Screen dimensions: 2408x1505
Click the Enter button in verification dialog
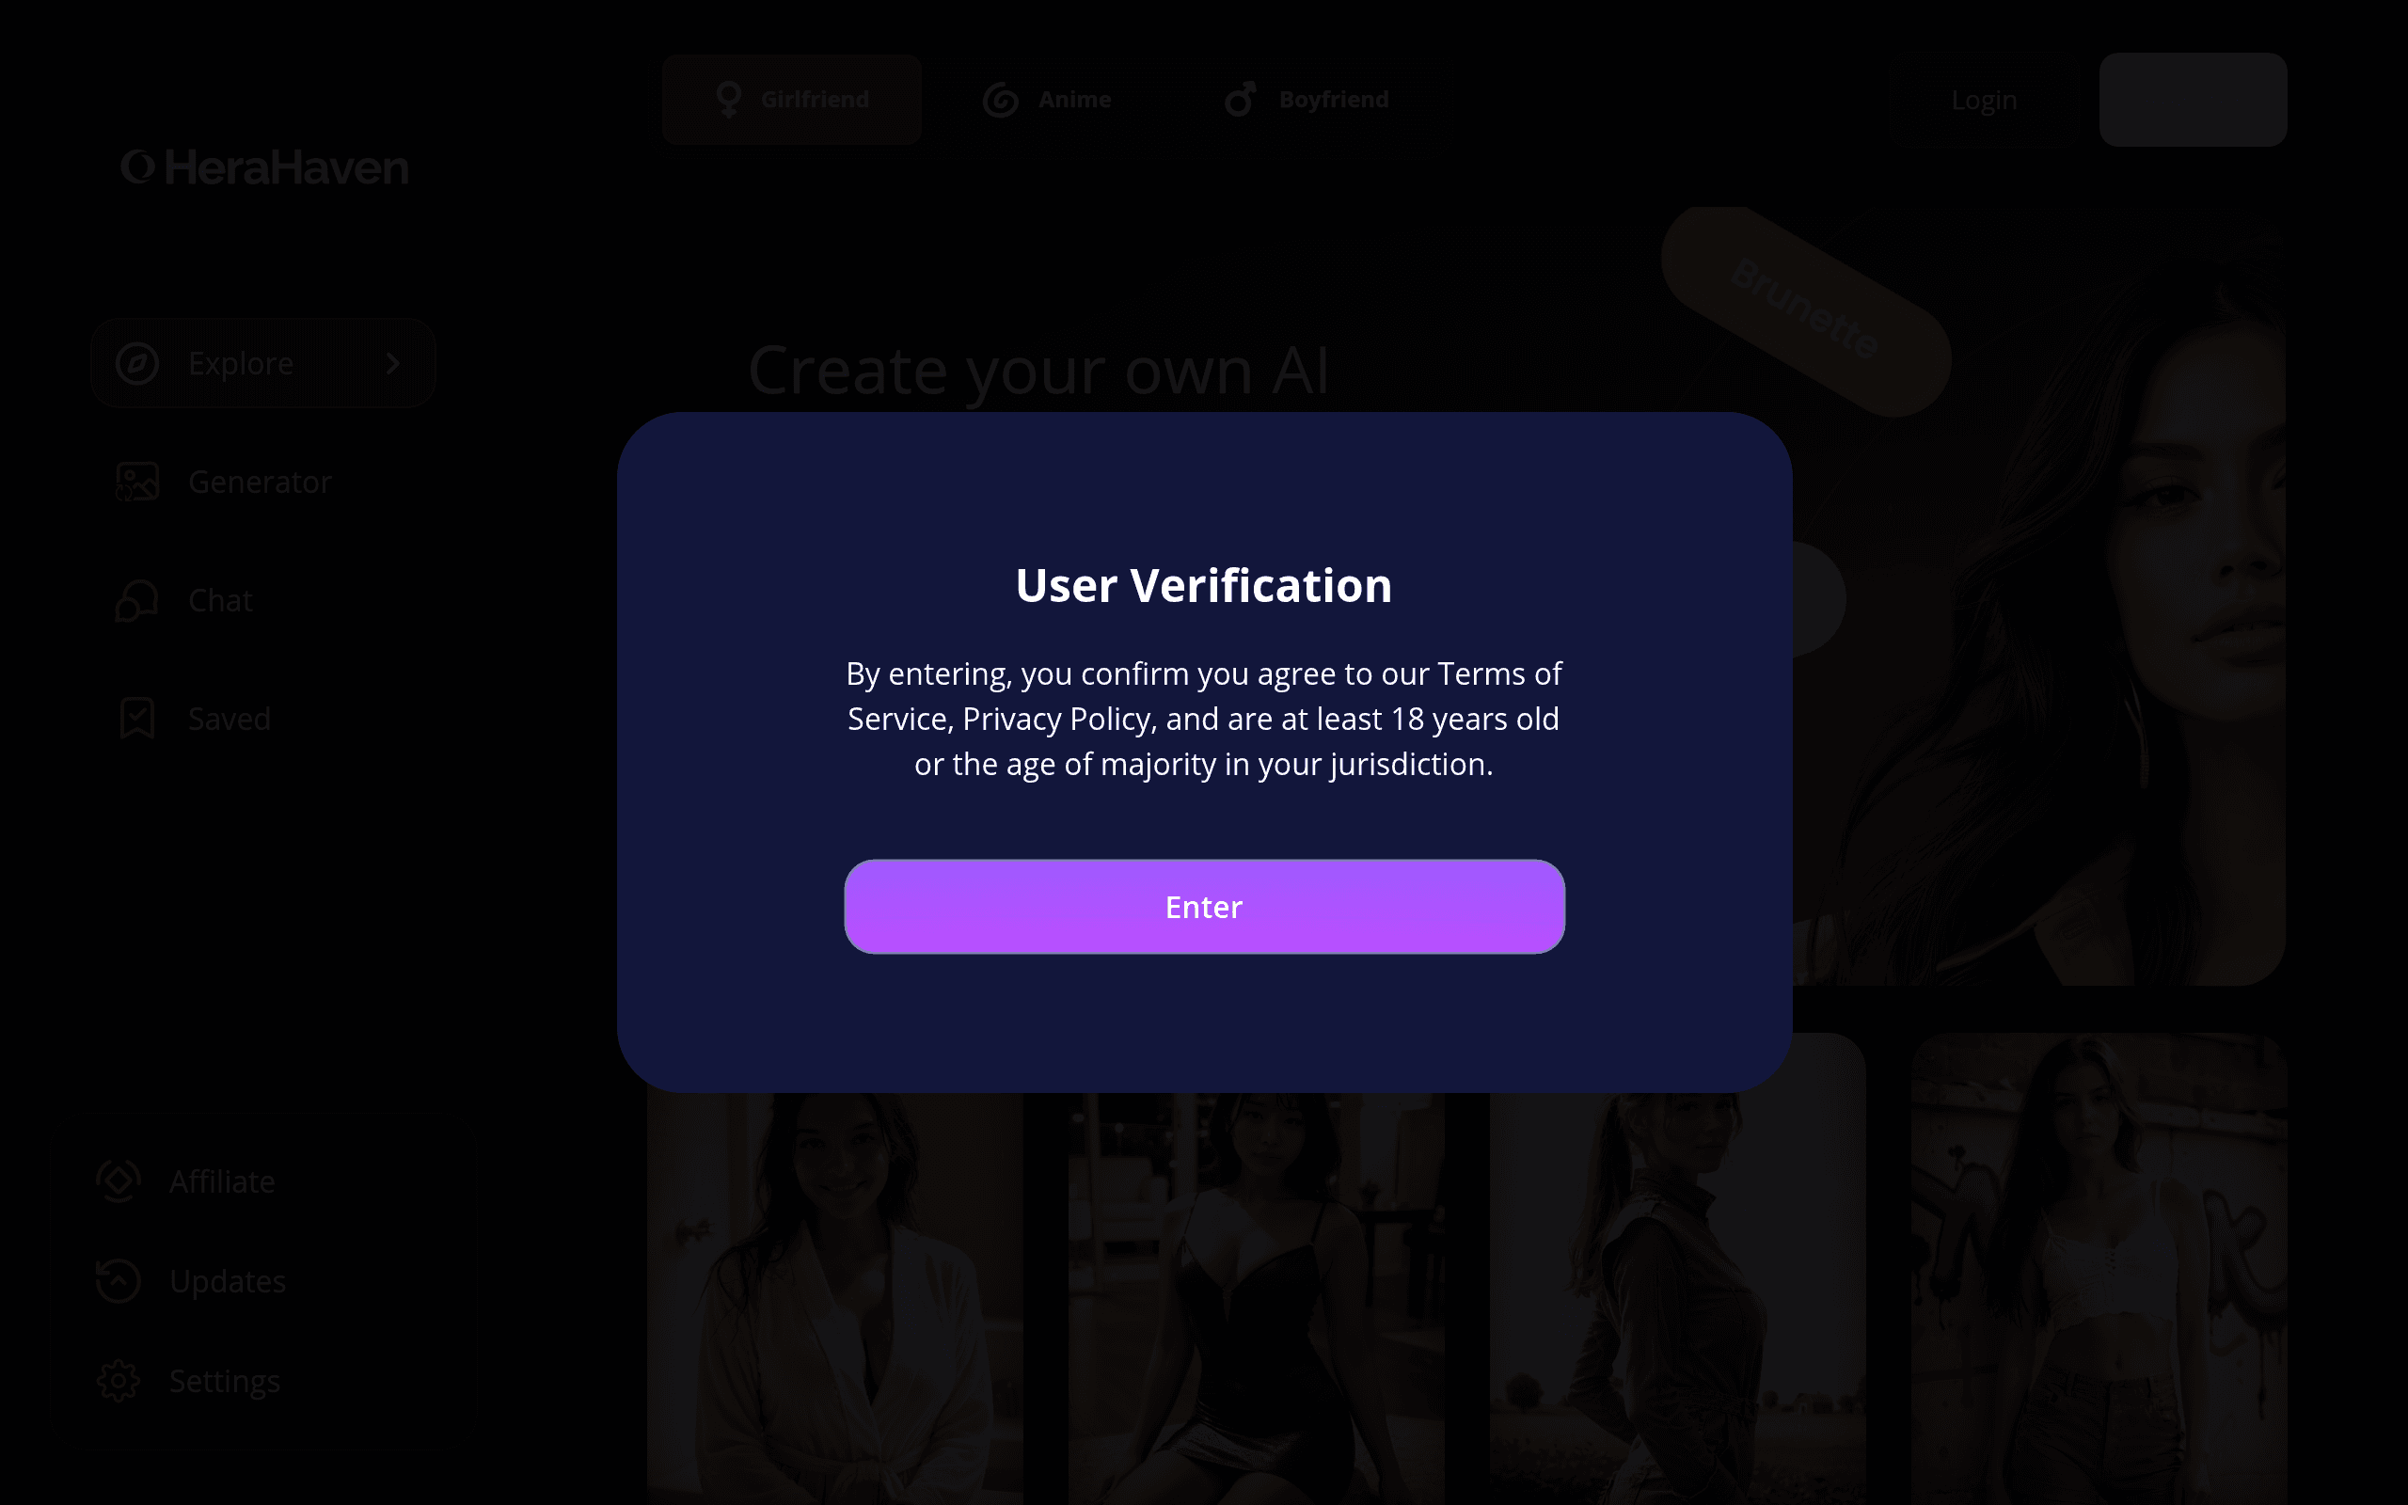tap(1204, 907)
